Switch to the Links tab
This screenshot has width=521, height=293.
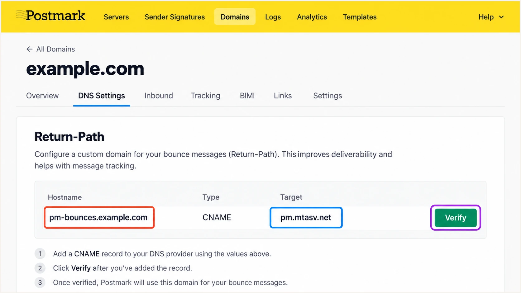point(283,96)
